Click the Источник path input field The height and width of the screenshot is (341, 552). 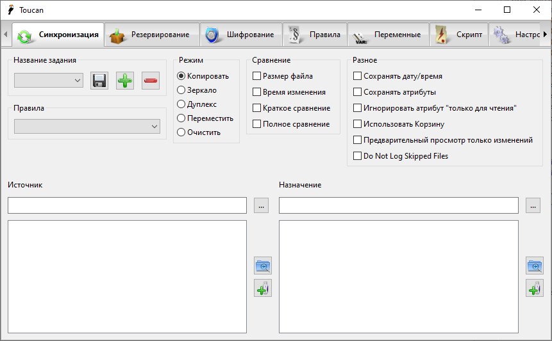[127, 205]
